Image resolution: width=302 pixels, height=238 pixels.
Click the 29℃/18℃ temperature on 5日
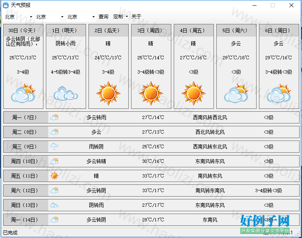[236, 58]
